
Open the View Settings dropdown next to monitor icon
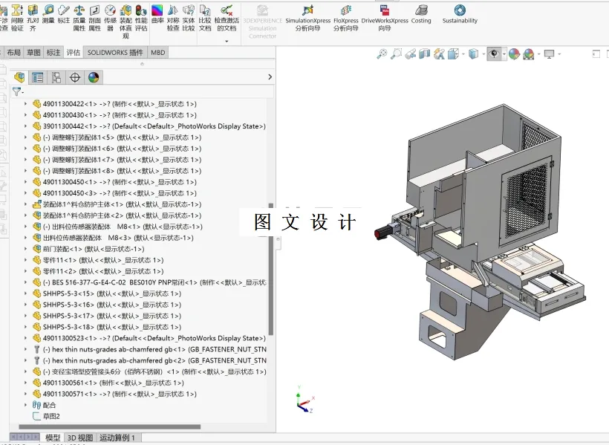coord(558,53)
